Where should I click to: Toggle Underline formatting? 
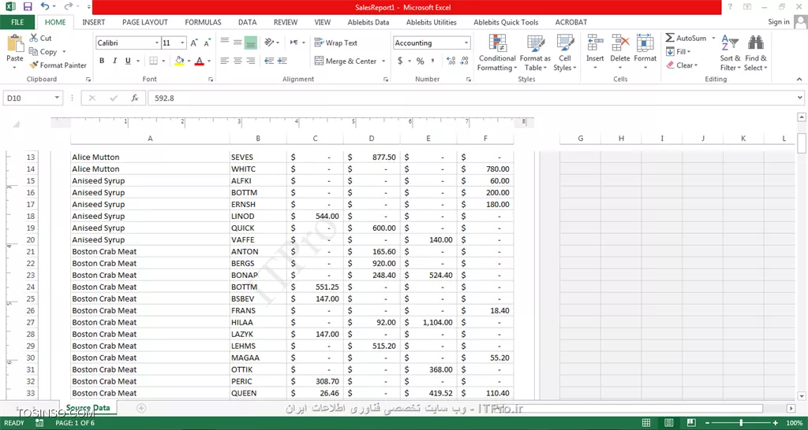point(128,61)
